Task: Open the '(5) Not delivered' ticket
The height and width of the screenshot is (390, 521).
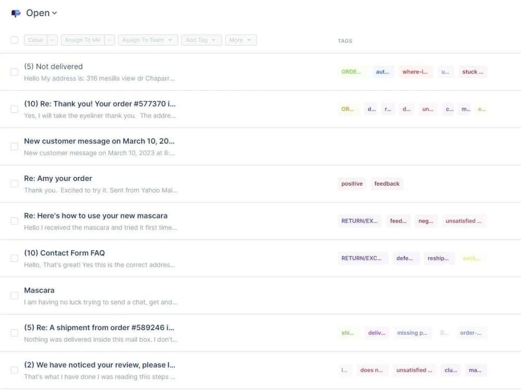Action: pyautogui.click(x=53, y=67)
